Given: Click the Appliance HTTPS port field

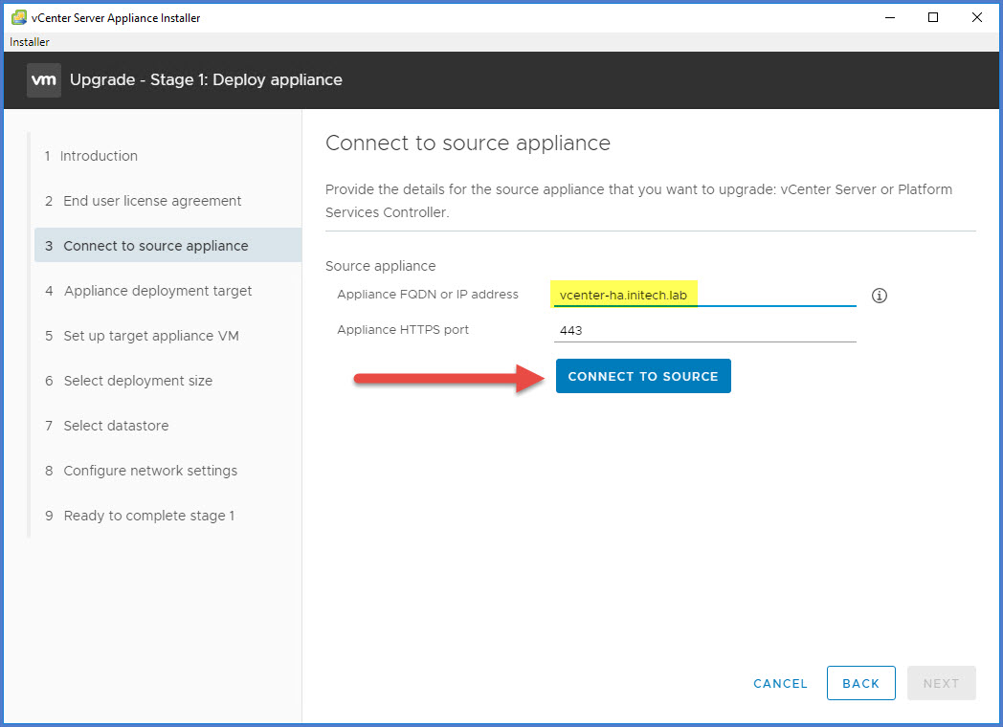Looking at the screenshot, I should coord(704,330).
